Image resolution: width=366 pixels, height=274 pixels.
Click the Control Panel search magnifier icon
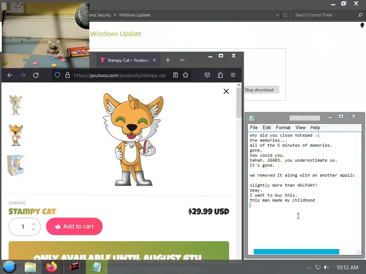point(360,15)
